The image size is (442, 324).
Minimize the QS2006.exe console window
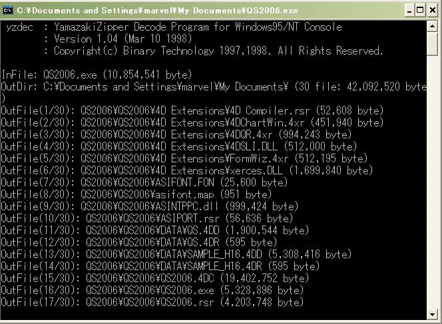409,11
